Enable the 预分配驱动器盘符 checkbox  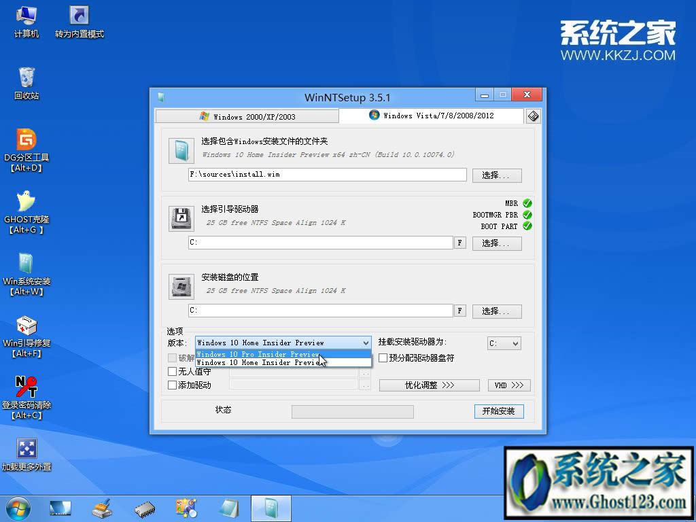[383, 358]
